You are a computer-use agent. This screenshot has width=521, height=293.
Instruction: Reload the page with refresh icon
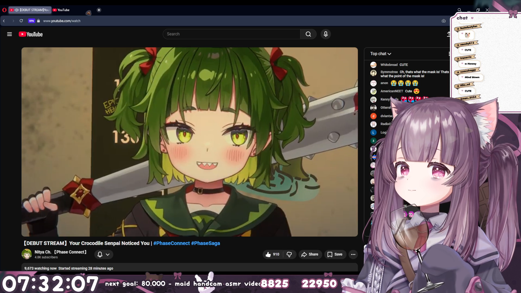(21, 21)
